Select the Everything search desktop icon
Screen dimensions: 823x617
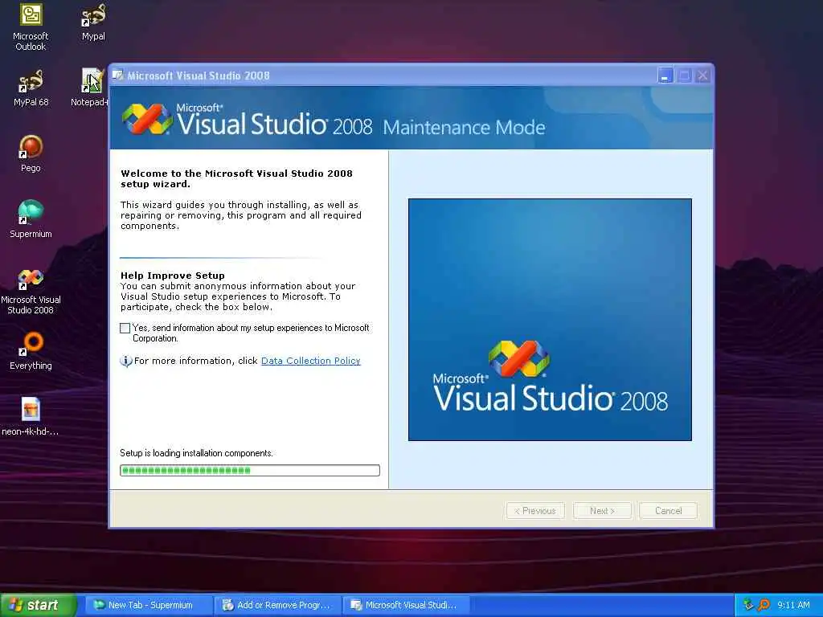pyautogui.click(x=31, y=352)
